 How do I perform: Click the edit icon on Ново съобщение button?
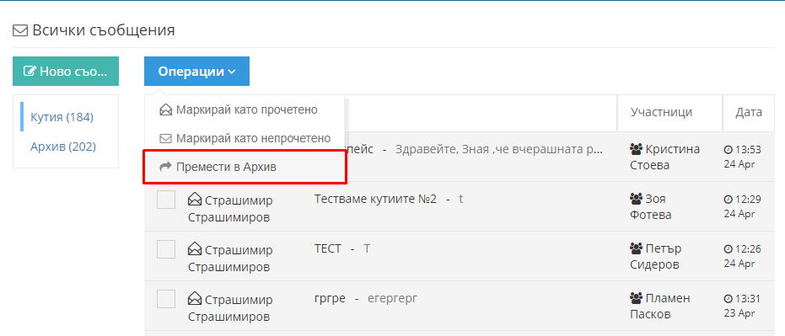click(x=30, y=71)
